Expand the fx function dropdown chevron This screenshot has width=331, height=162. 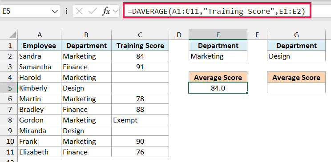[x=116, y=12]
